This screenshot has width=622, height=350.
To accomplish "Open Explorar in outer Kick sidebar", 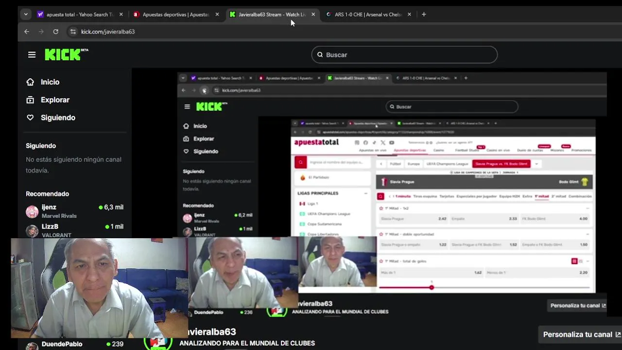I will tap(48, 100).
